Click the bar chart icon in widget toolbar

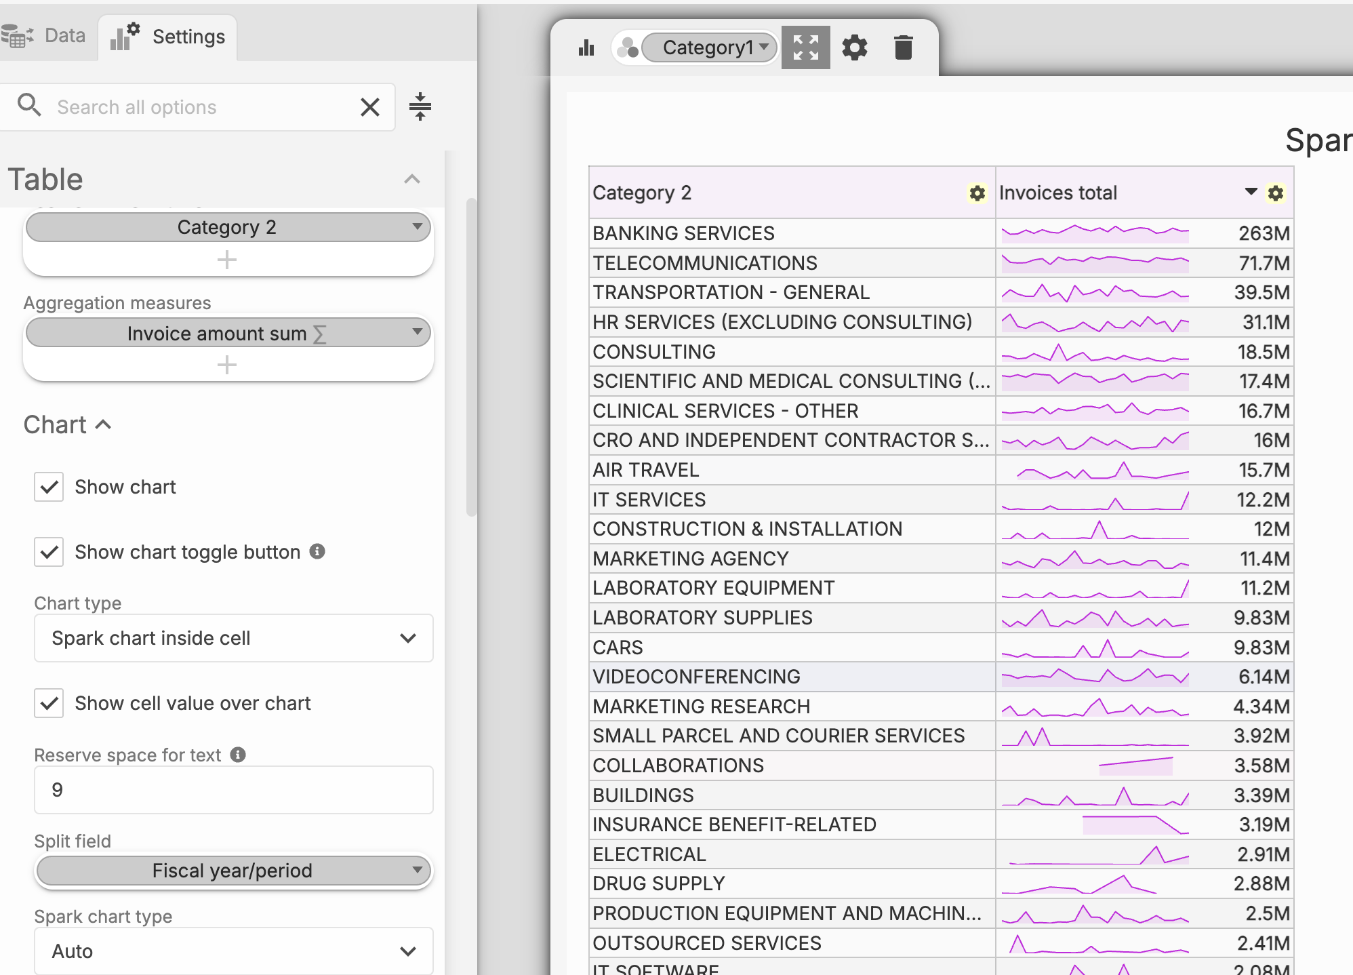(x=586, y=47)
